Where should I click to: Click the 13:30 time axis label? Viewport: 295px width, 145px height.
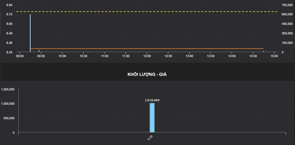click(211, 56)
